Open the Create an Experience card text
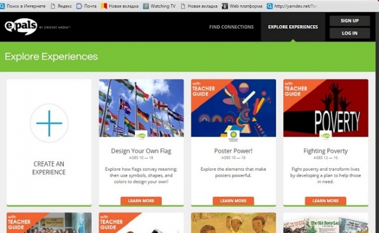This screenshot has width=379, height=233. 49,168
